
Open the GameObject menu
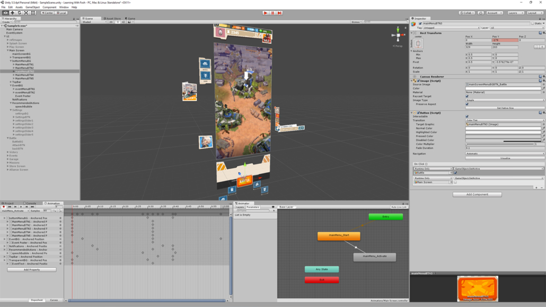point(32,7)
